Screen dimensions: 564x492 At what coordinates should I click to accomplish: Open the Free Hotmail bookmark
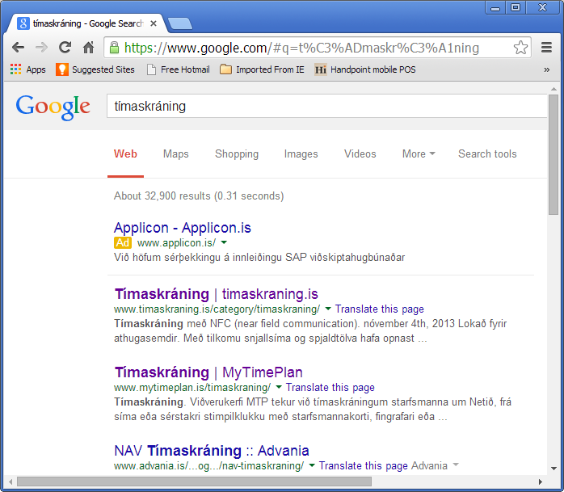pos(179,69)
